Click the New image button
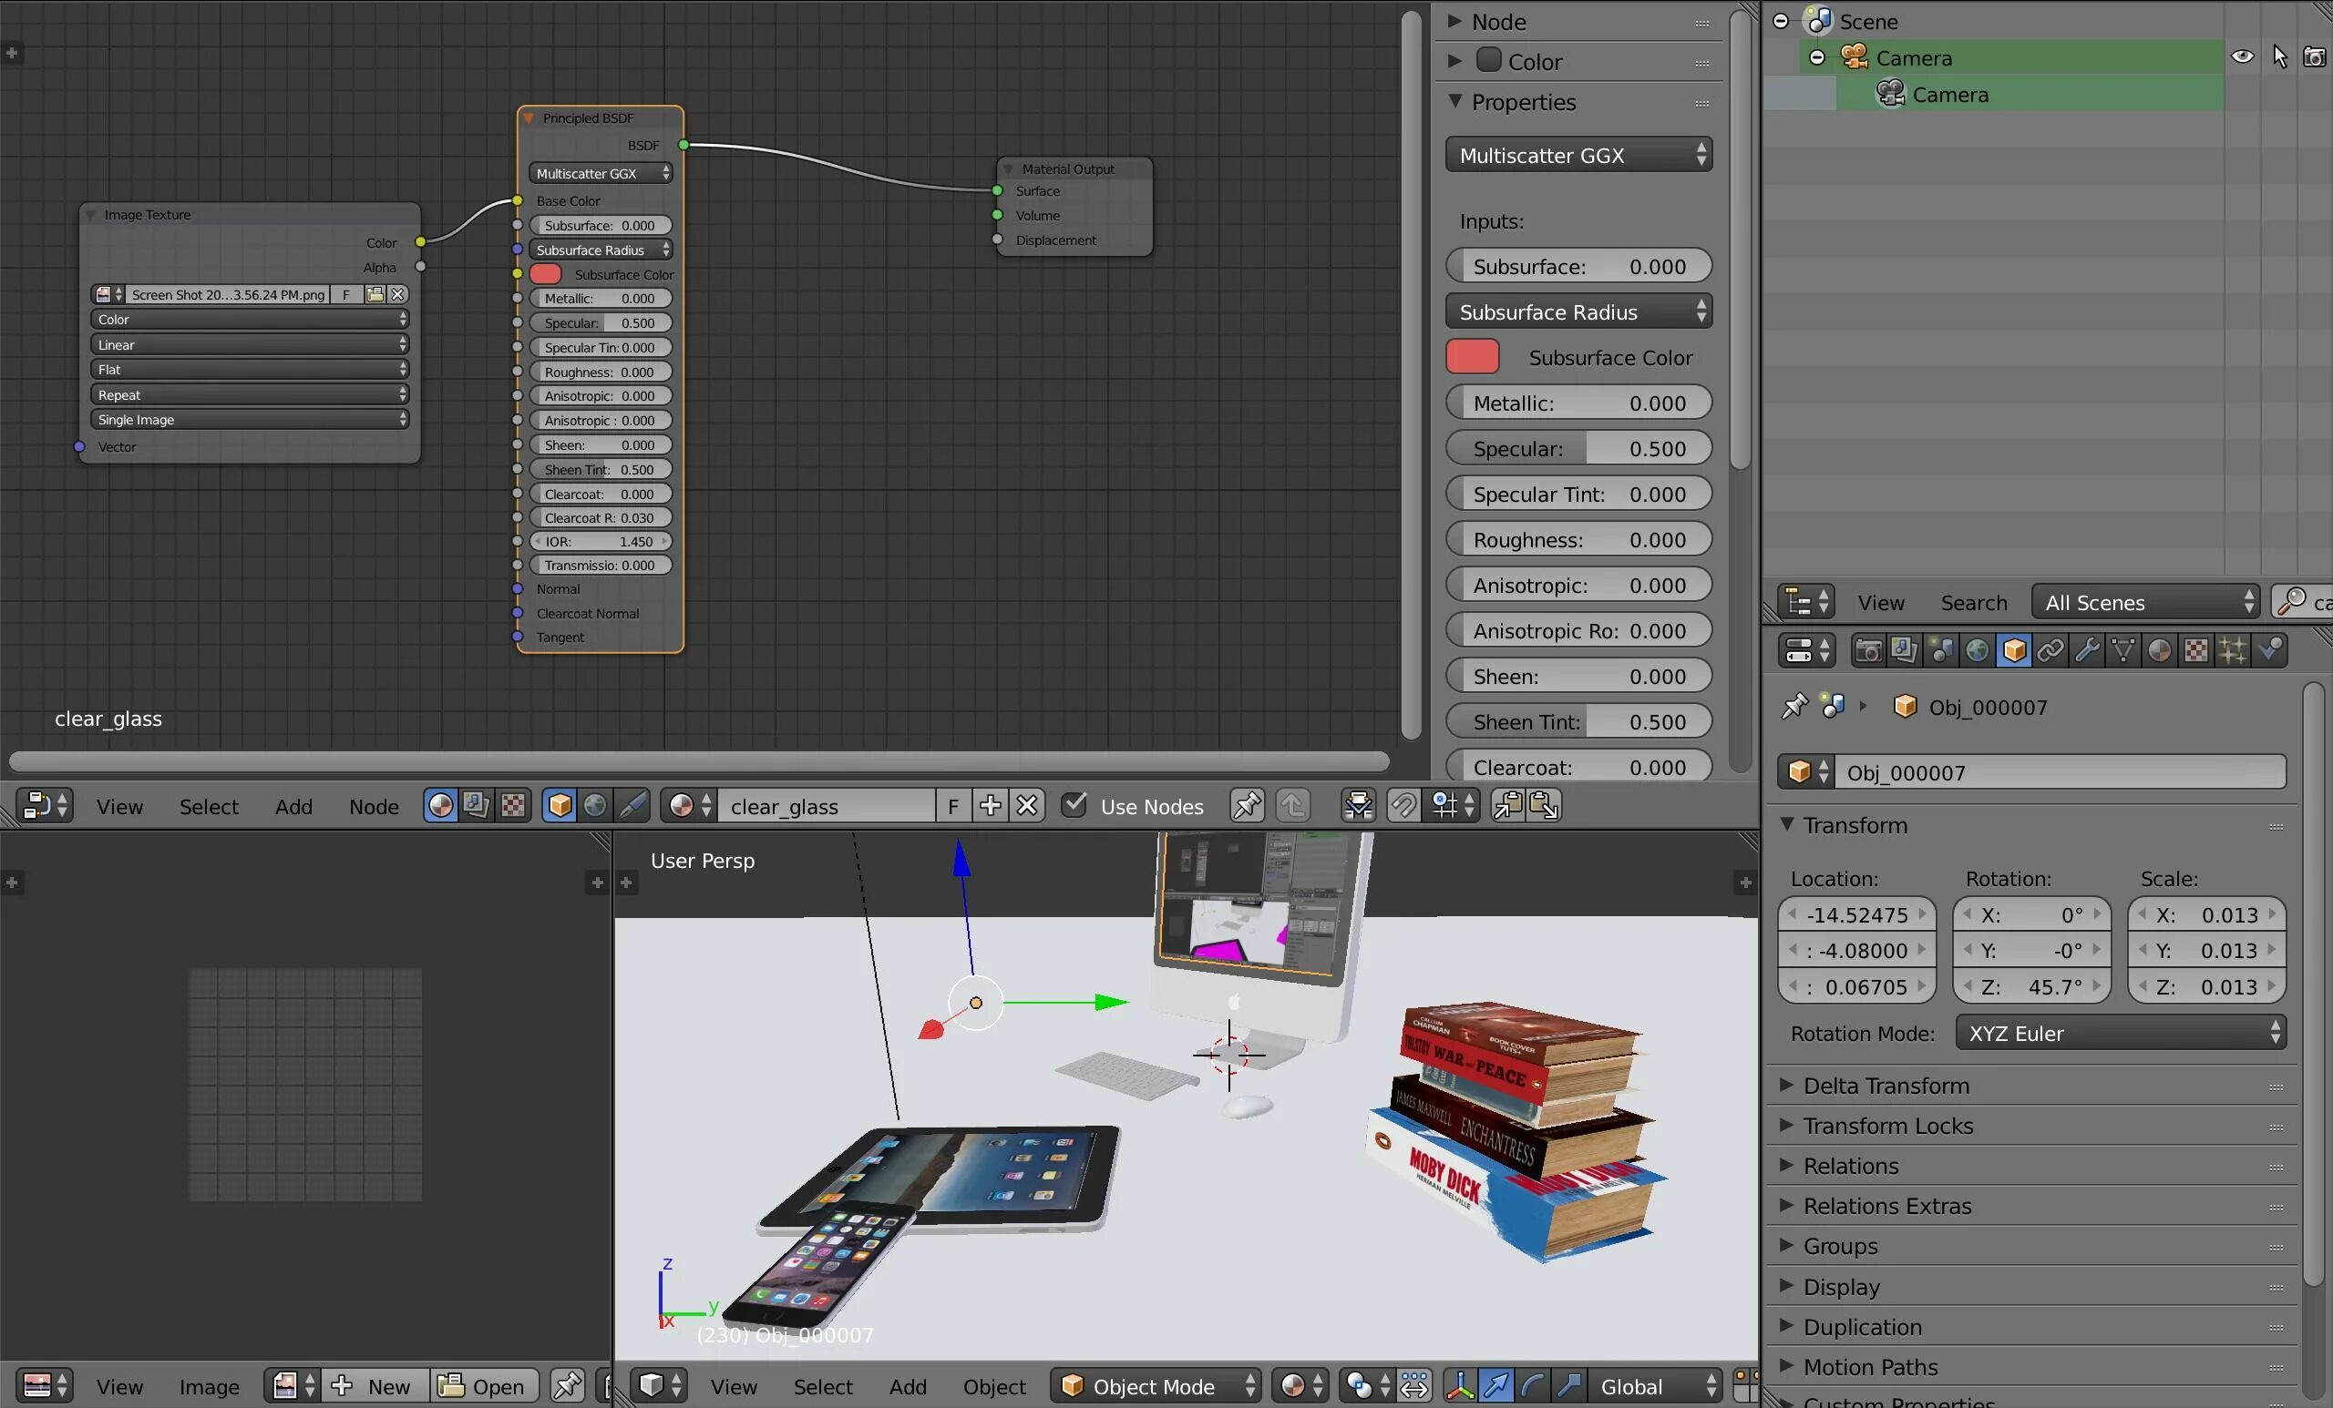Viewport: 2333px width, 1408px height. pos(375,1386)
